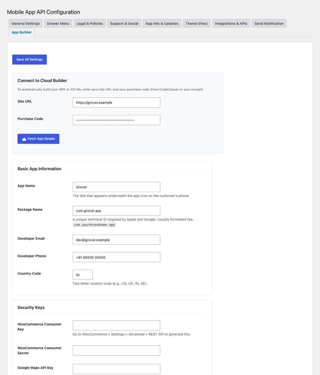Open the General Settings tab
This screenshot has width=320, height=375.
[x=26, y=23]
